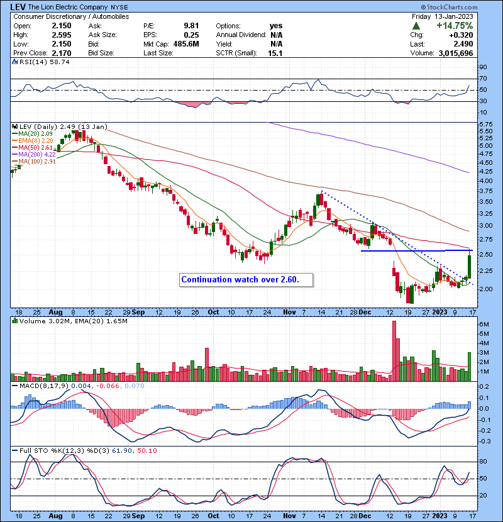Viewport: 503px width, 522px height.
Task: Click the P/E value 9.81
Action: click(x=191, y=26)
